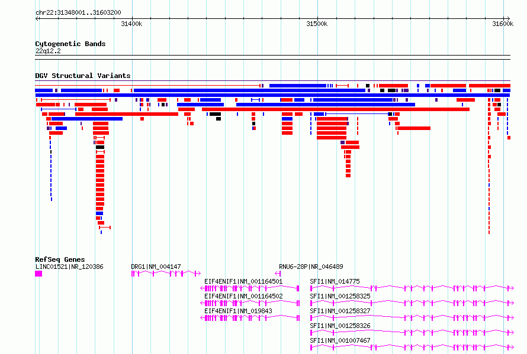Viewport: 527px width, 354px height.
Task: Click the 31600k ruler tick label
Action: pyautogui.click(x=503, y=24)
